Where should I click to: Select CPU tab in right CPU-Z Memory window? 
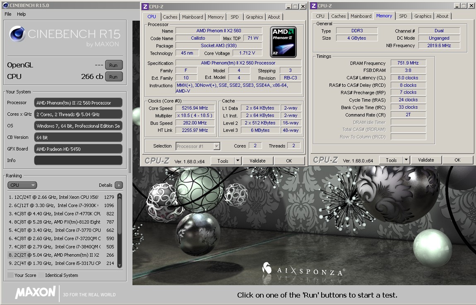coord(320,16)
